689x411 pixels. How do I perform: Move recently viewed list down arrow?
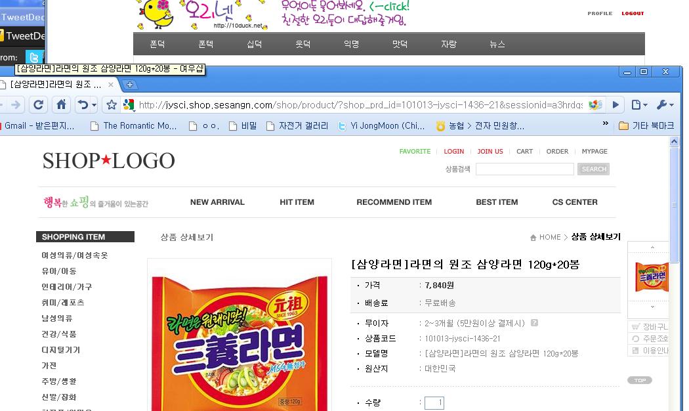pyautogui.click(x=652, y=307)
